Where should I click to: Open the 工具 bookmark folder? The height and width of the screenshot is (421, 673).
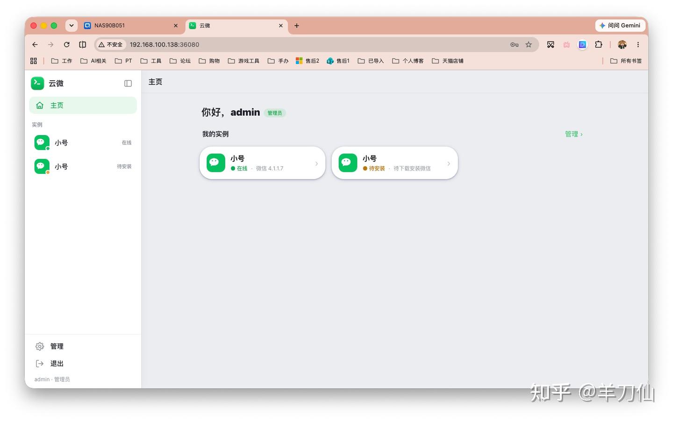(151, 61)
